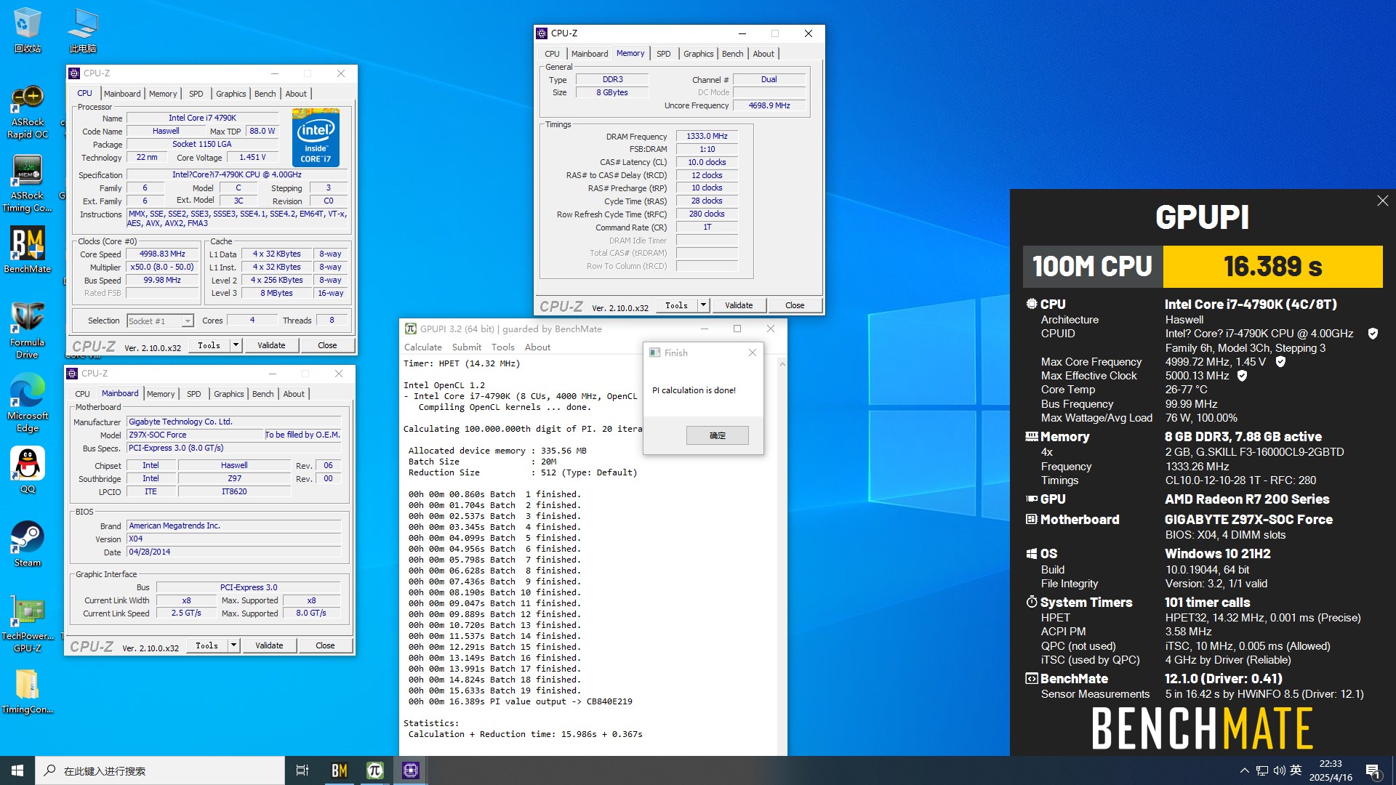Switch to GPUPI in the taskbar

click(x=375, y=770)
